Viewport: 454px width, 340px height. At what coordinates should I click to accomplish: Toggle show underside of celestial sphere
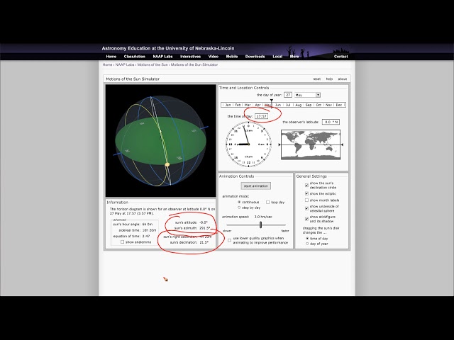click(x=306, y=208)
